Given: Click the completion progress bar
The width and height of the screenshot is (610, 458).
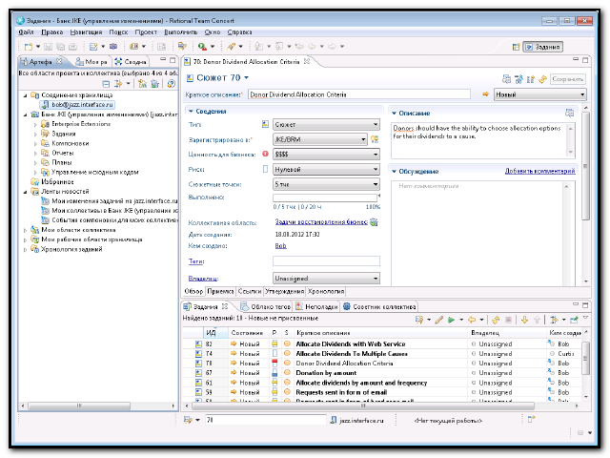Looking at the screenshot, I should coord(325,198).
